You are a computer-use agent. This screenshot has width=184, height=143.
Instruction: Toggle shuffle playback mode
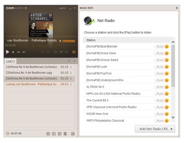43,52
